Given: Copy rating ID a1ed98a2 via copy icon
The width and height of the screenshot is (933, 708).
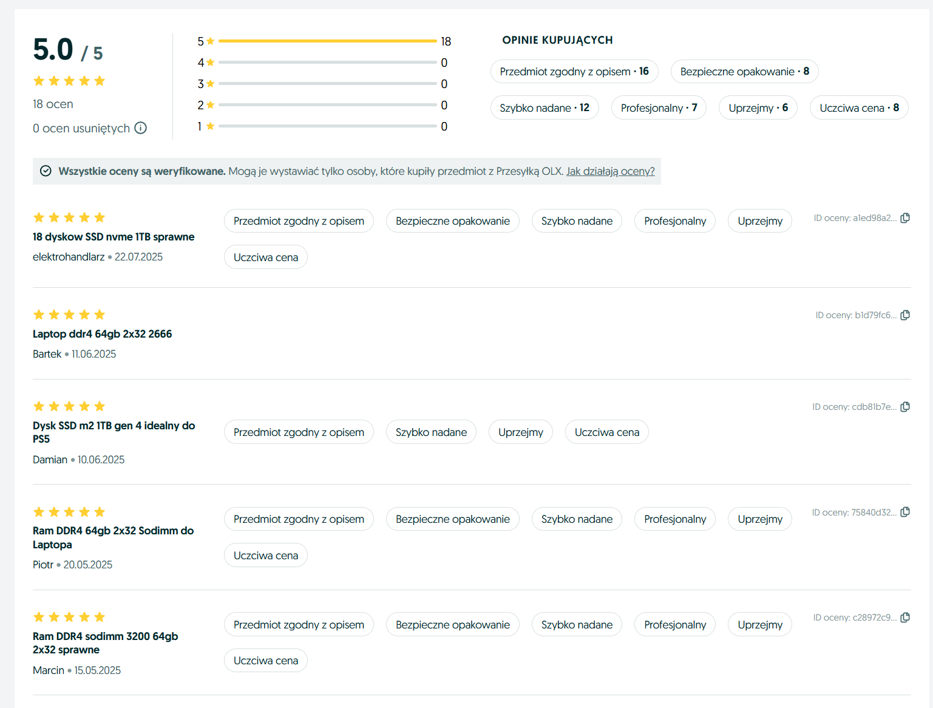Looking at the screenshot, I should 905,218.
